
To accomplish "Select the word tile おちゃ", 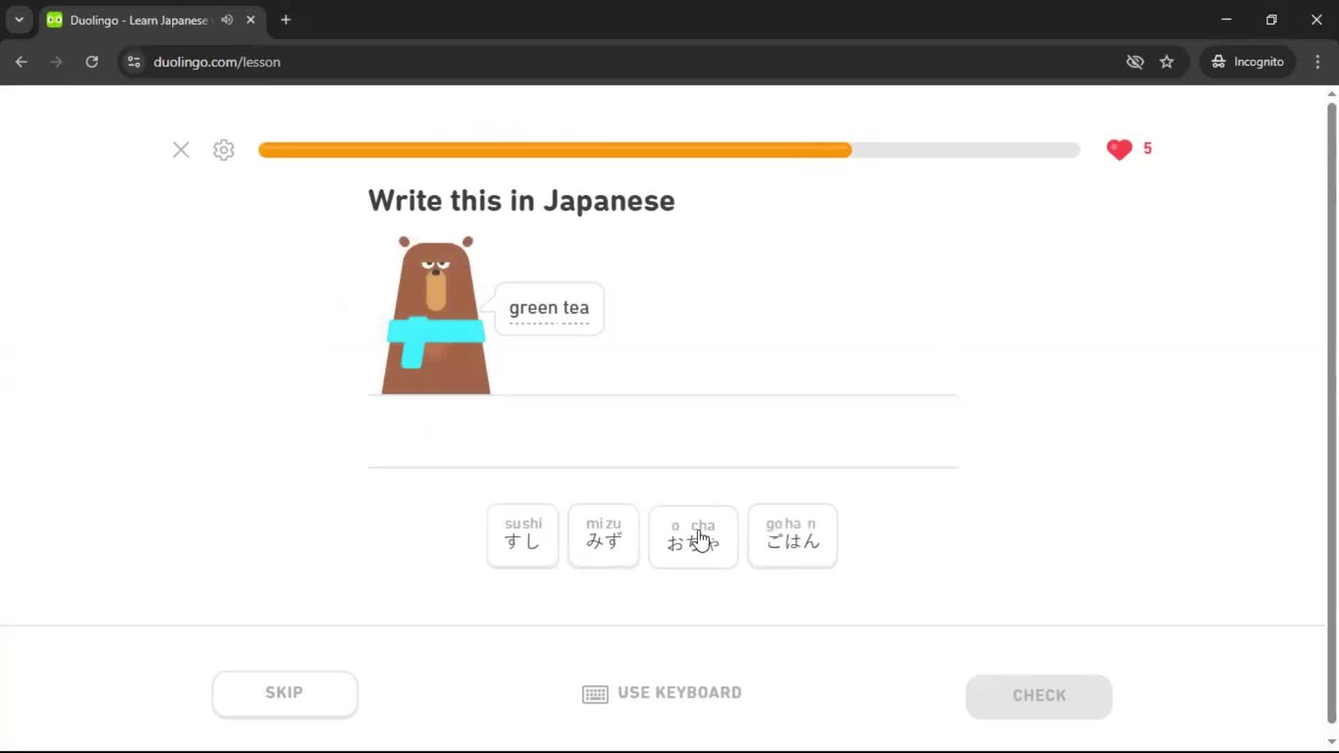I will 693,537.
